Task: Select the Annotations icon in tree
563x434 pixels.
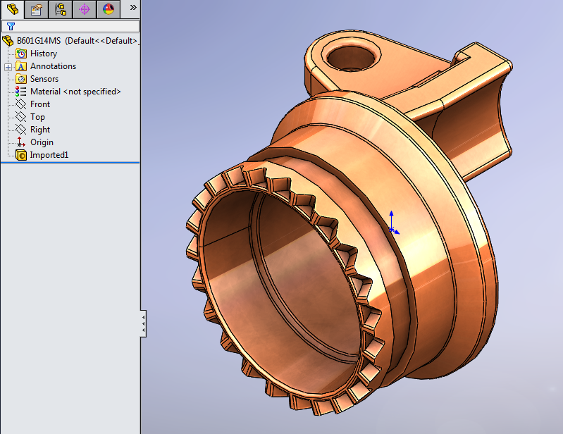Action: [21, 66]
